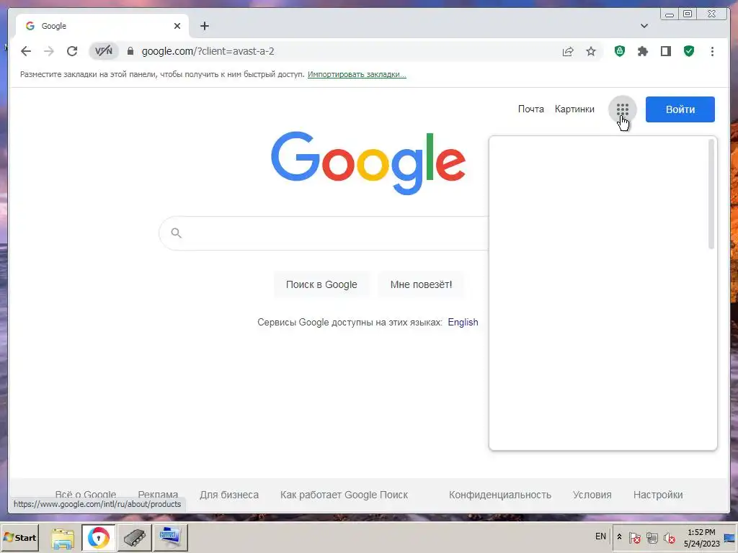The width and height of the screenshot is (738, 553).
Task: Click the apps panel scrollbar
Action: coord(711,194)
